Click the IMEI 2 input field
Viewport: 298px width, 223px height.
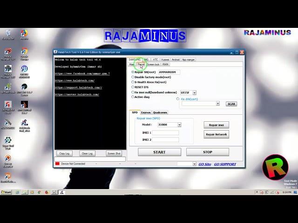coord(165,140)
